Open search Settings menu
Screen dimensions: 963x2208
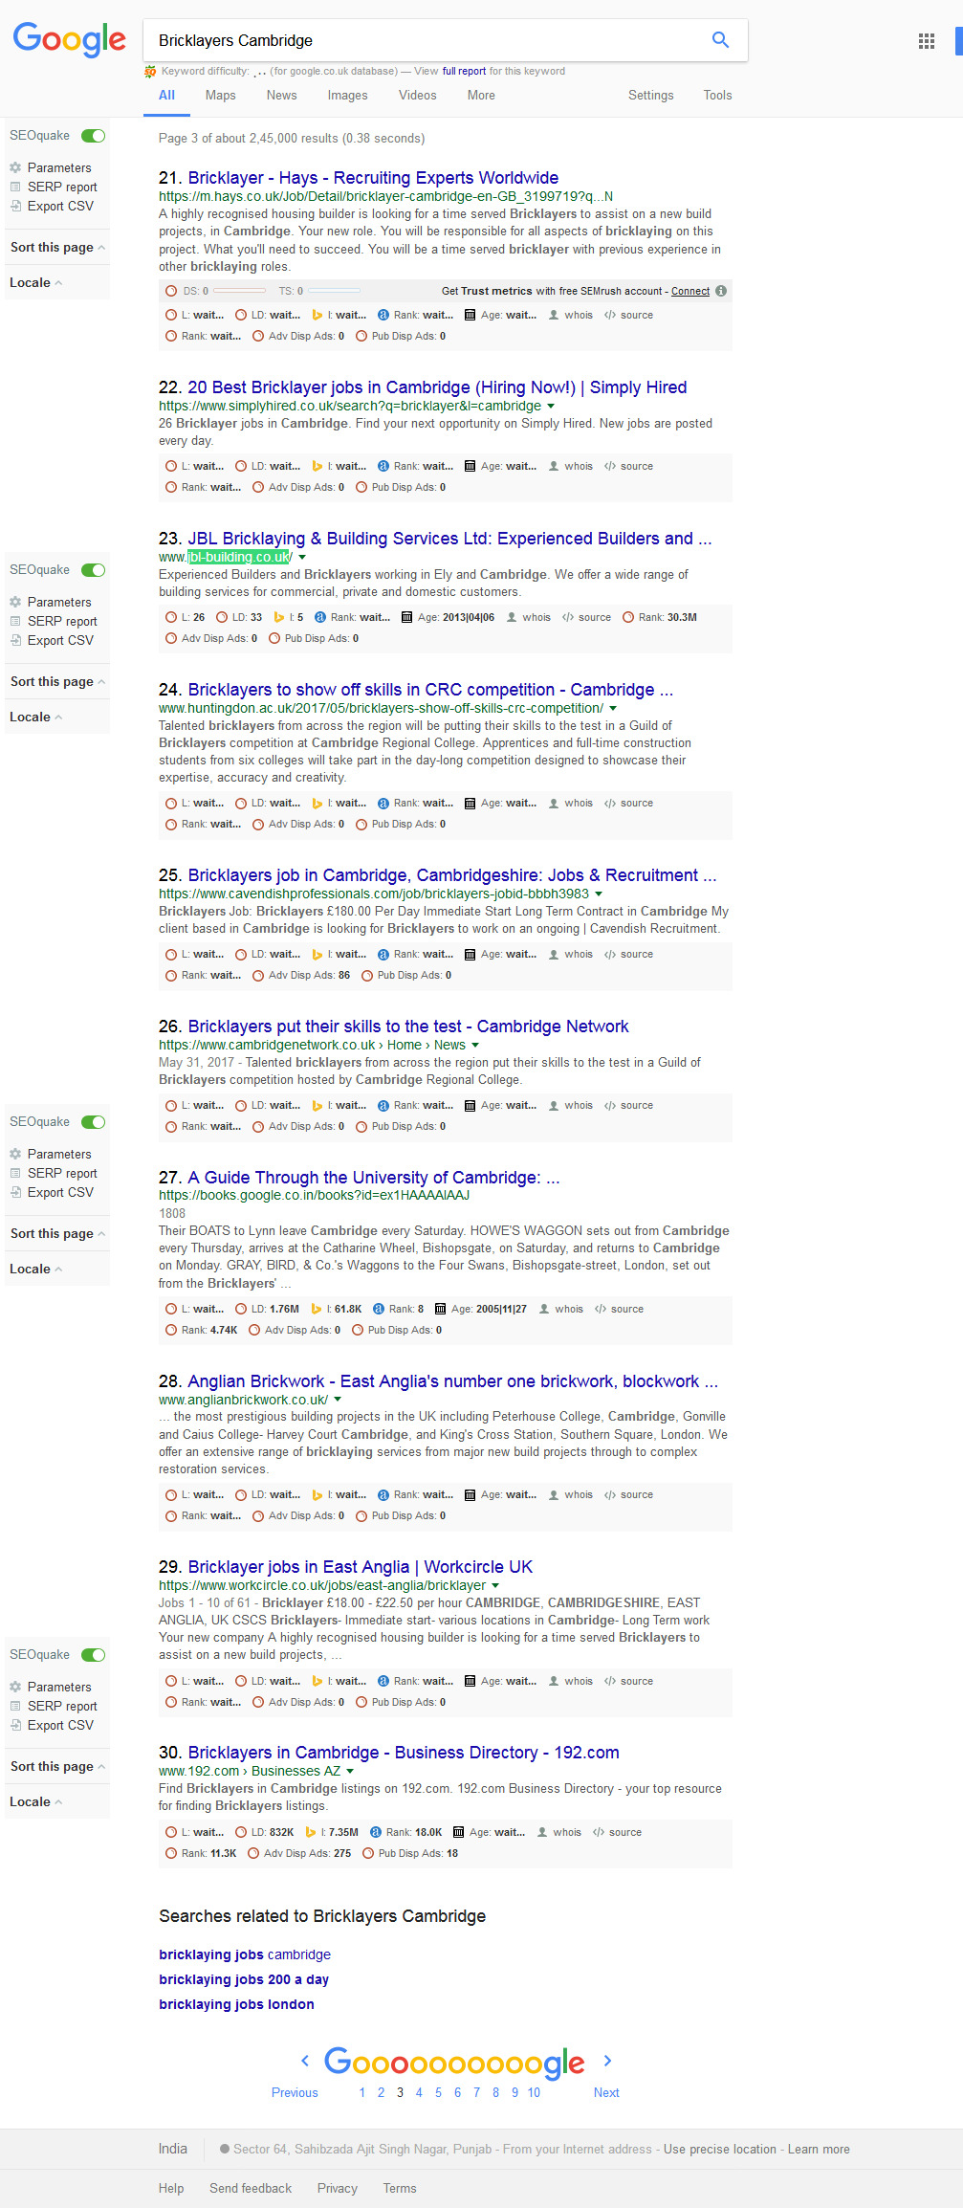click(650, 96)
